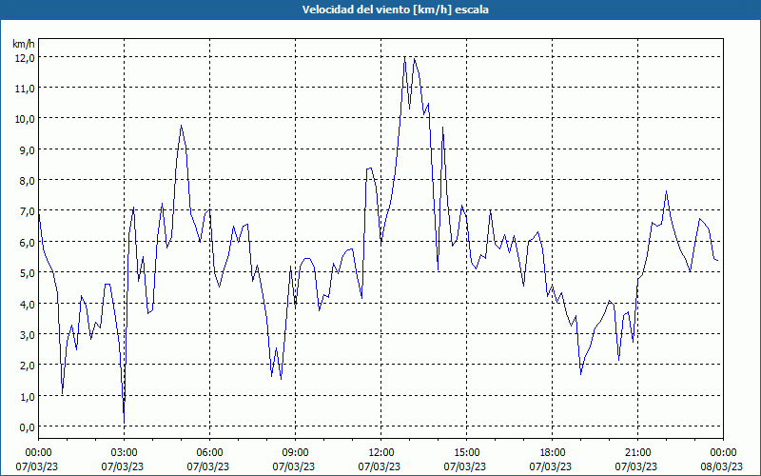
Task: Click the 12:00 time axis label
Action: [381, 453]
